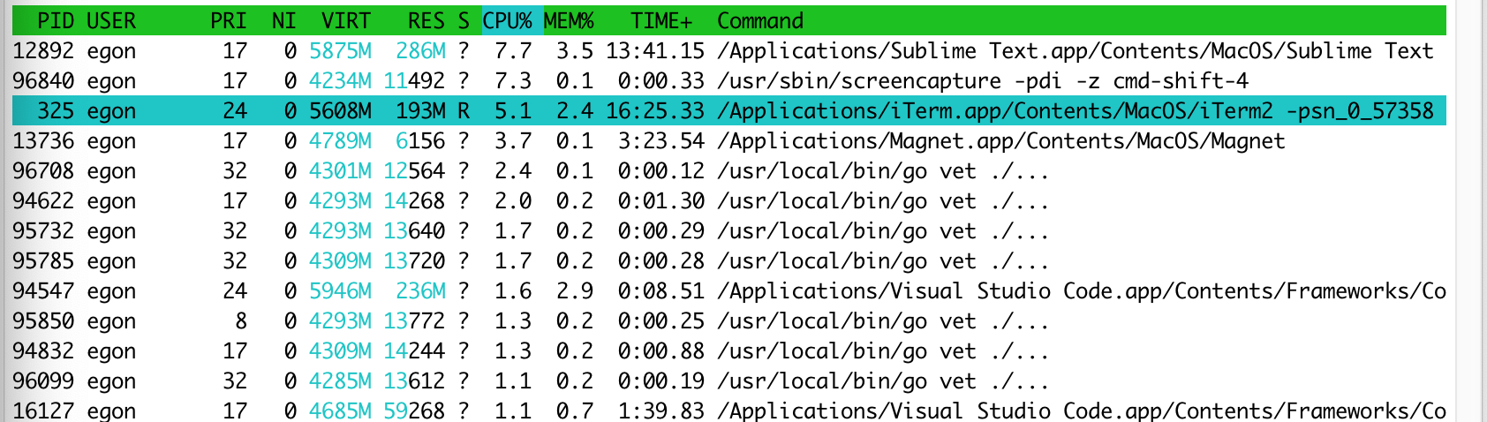This screenshot has width=1487, height=422.
Task: Click the NI column header
Action: click(284, 20)
